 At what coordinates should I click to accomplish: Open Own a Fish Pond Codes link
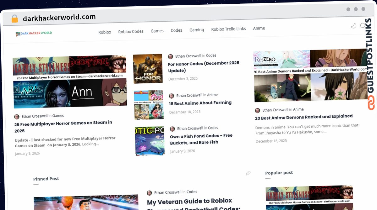pyautogui.click(x=201, y=139)
